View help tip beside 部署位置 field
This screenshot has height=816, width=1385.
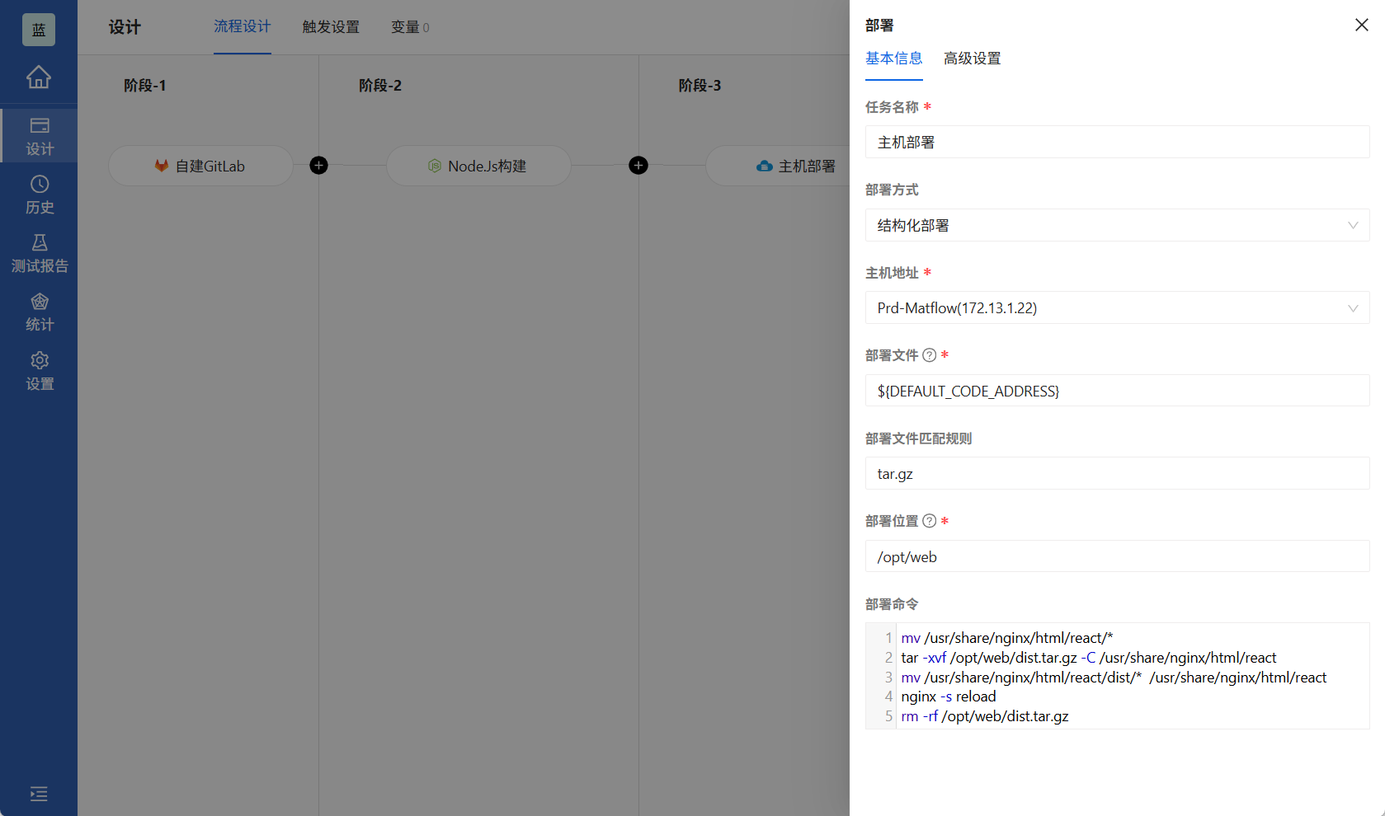(x=930, y=521)
